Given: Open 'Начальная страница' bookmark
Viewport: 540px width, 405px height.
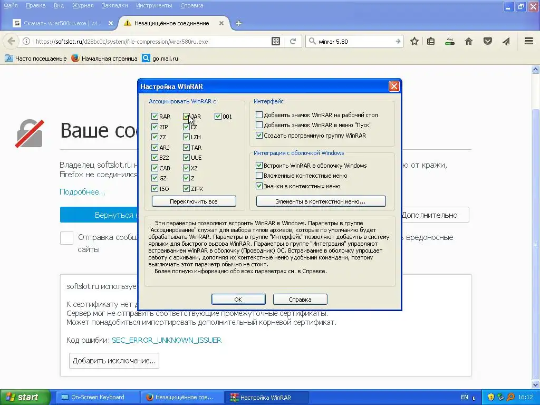Looking at the screenshot, I should [104, 58].
